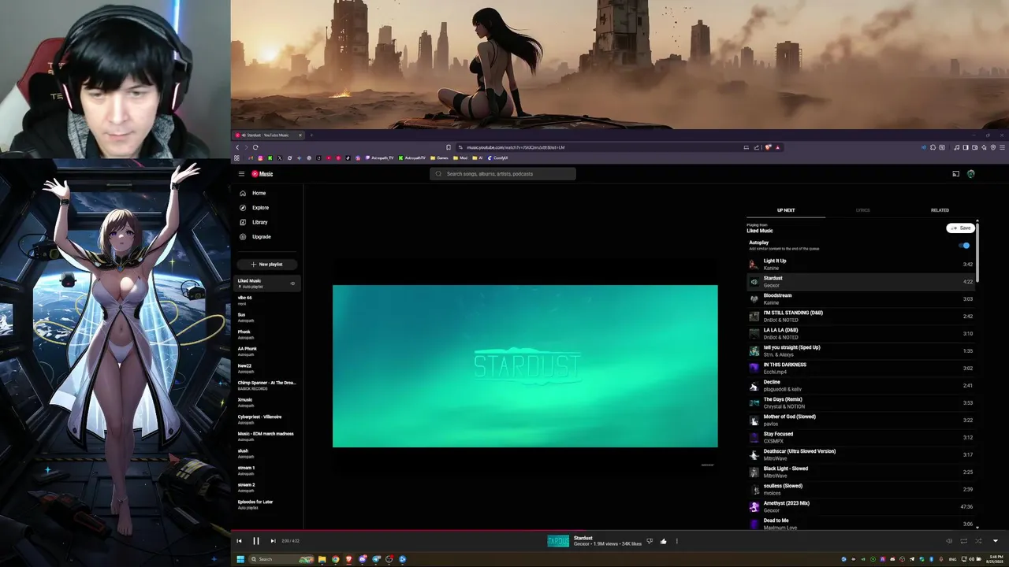Reload the browser page

(x=255, y=147)
